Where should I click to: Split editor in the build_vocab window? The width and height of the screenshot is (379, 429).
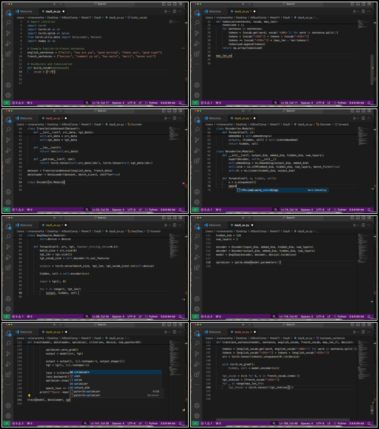click(x=174, y=12)
